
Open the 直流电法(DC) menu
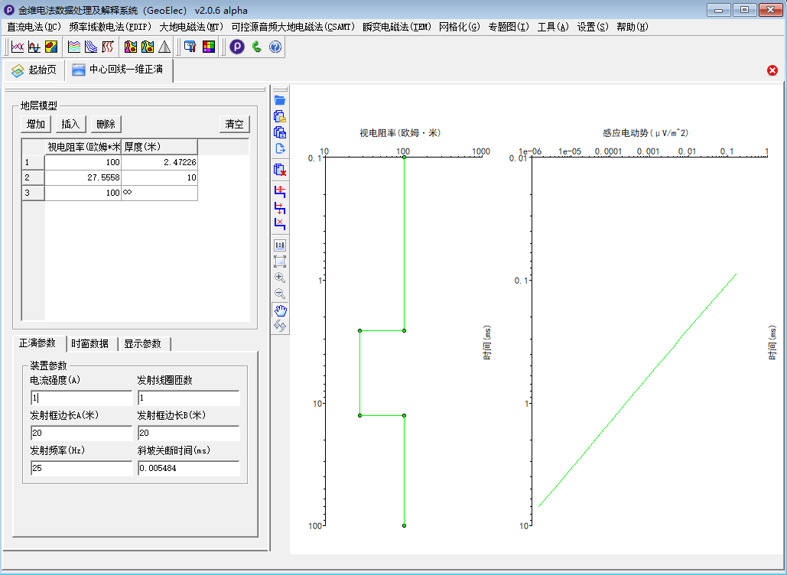point(34,27)
